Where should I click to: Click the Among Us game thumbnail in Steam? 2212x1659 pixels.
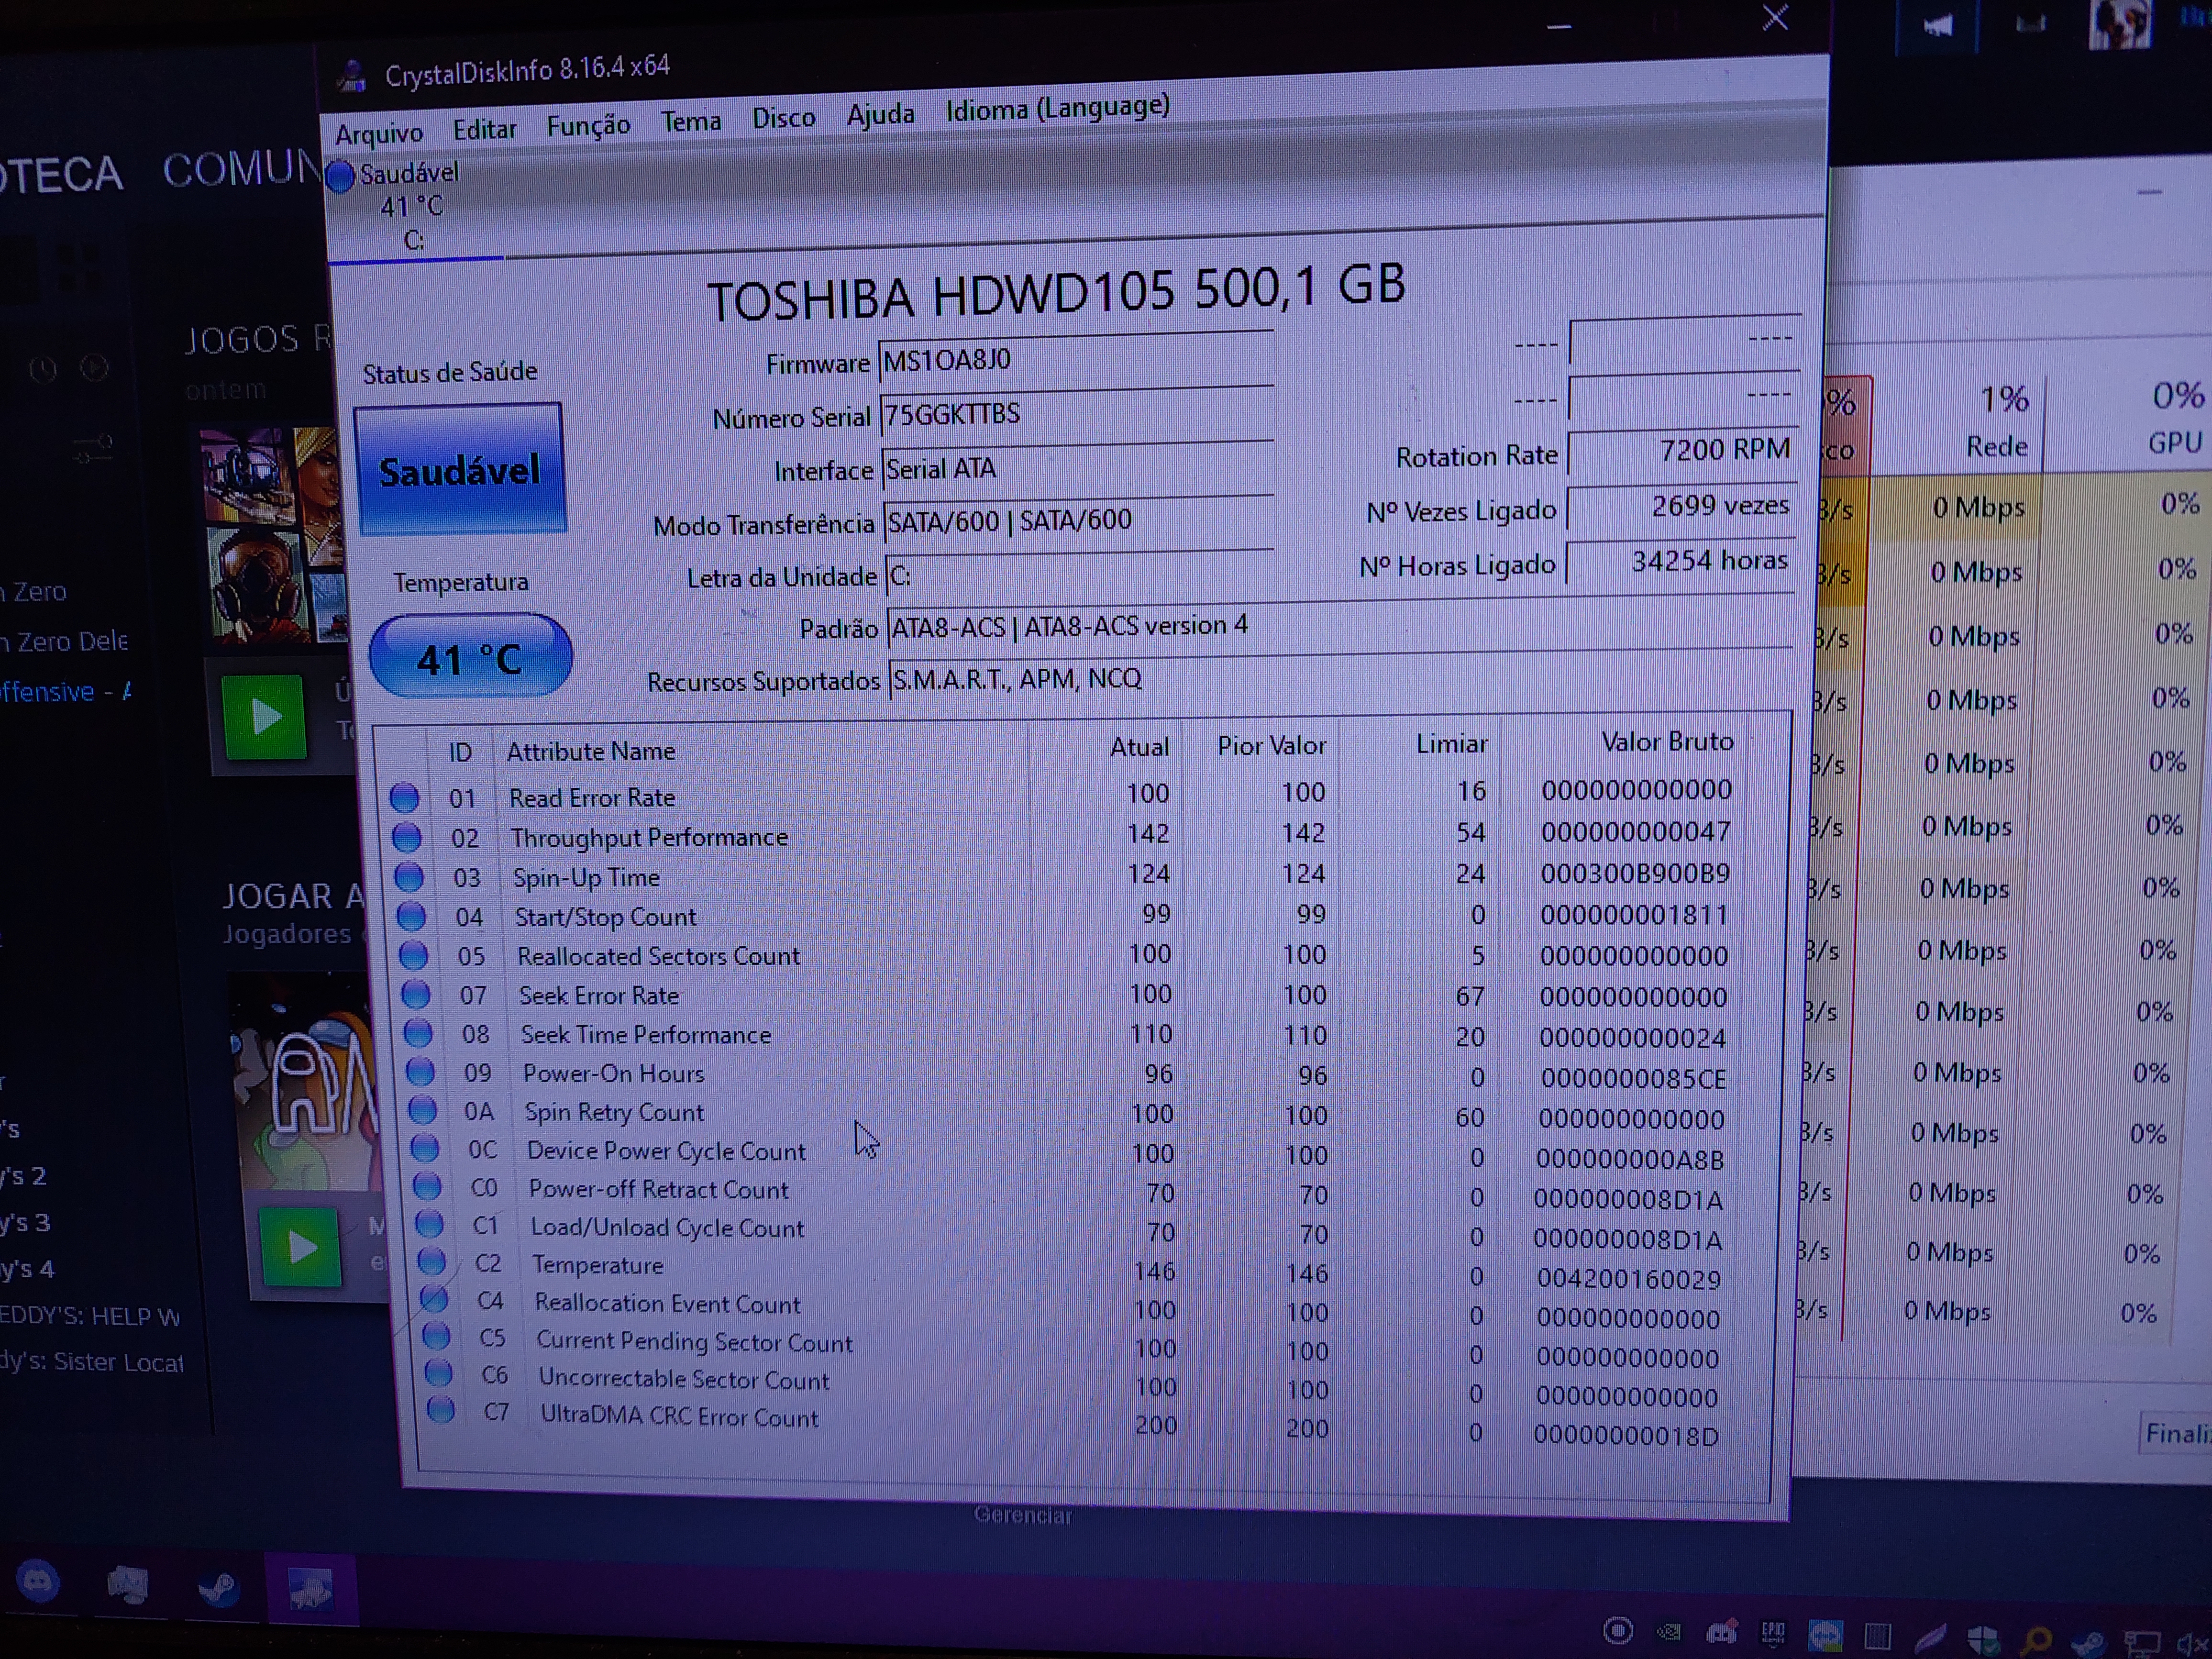(x=305, y=1080)
